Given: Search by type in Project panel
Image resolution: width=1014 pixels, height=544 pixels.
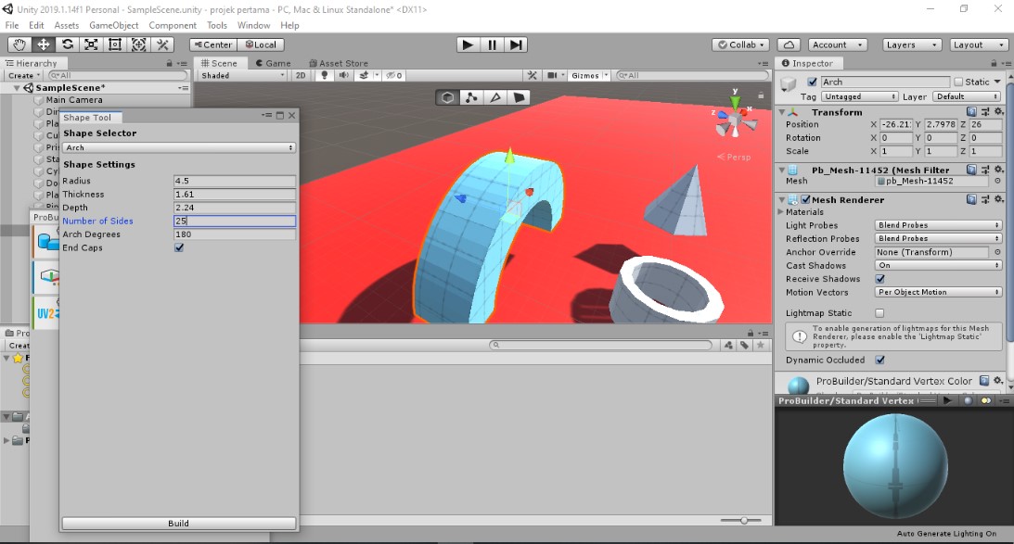Looking at the screenshot, I should tap(729, 345).
